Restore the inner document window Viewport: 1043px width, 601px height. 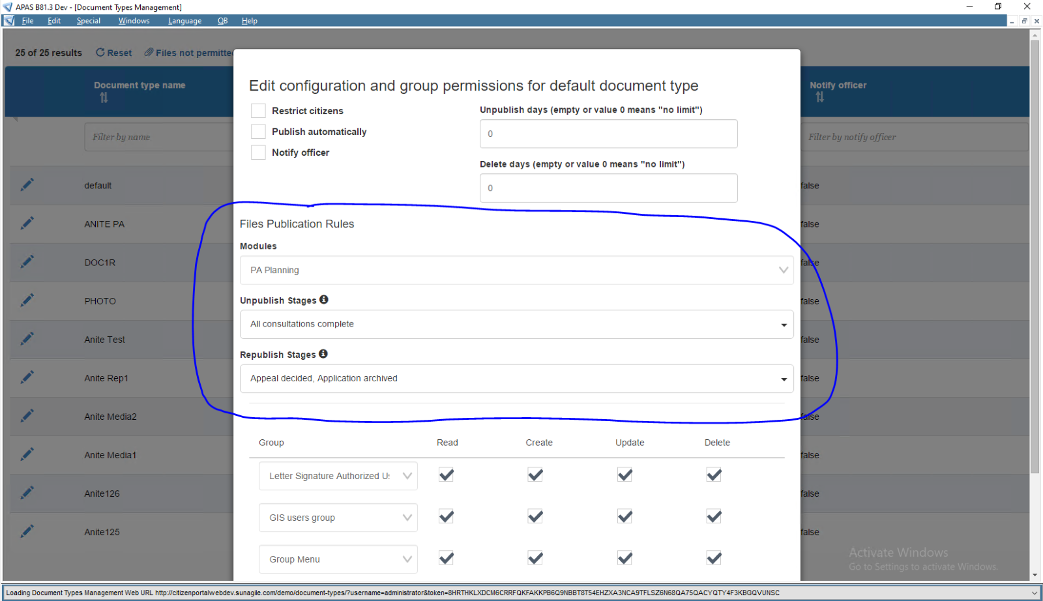1024,21
